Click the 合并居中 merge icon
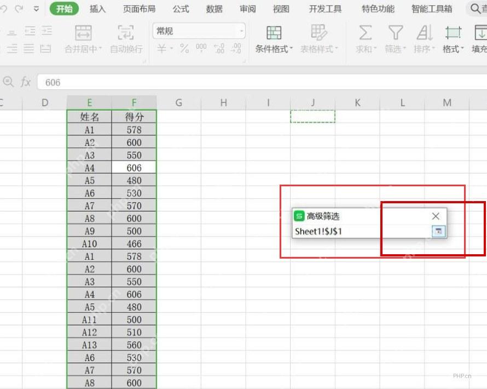The height and width of the screenshot is (389, 487). click(x=83, y=33)
